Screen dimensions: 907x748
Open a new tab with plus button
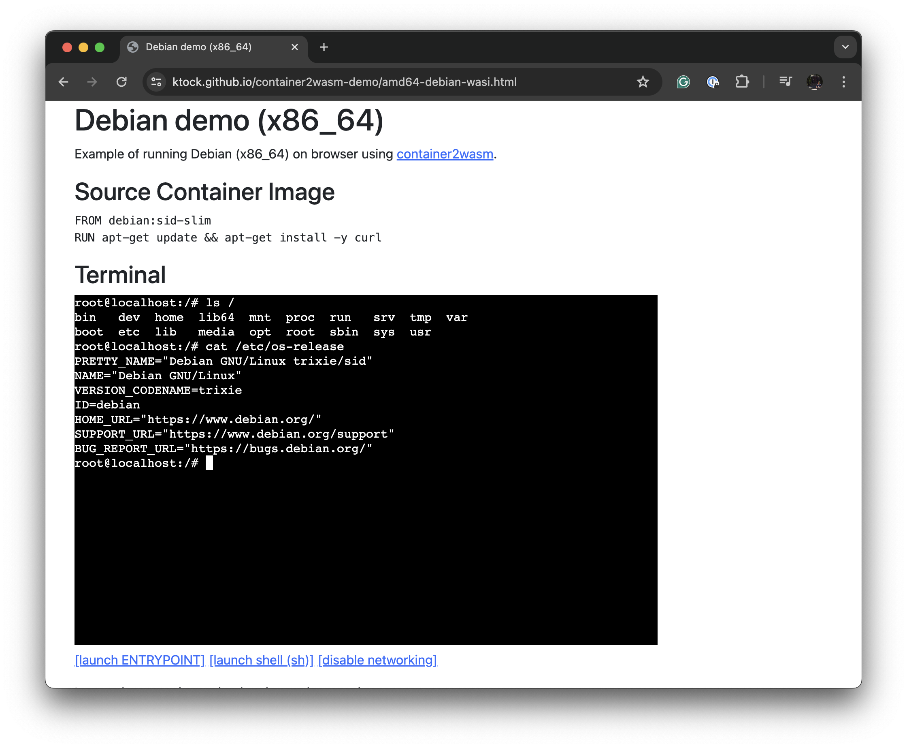tap(324, 47)
